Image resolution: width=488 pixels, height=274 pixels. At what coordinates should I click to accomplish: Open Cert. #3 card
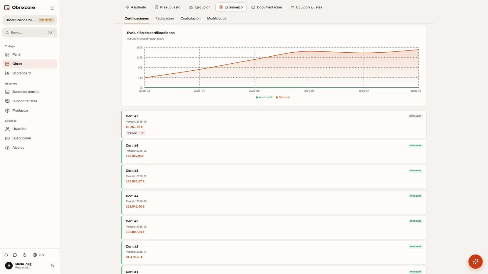point(274,227)
